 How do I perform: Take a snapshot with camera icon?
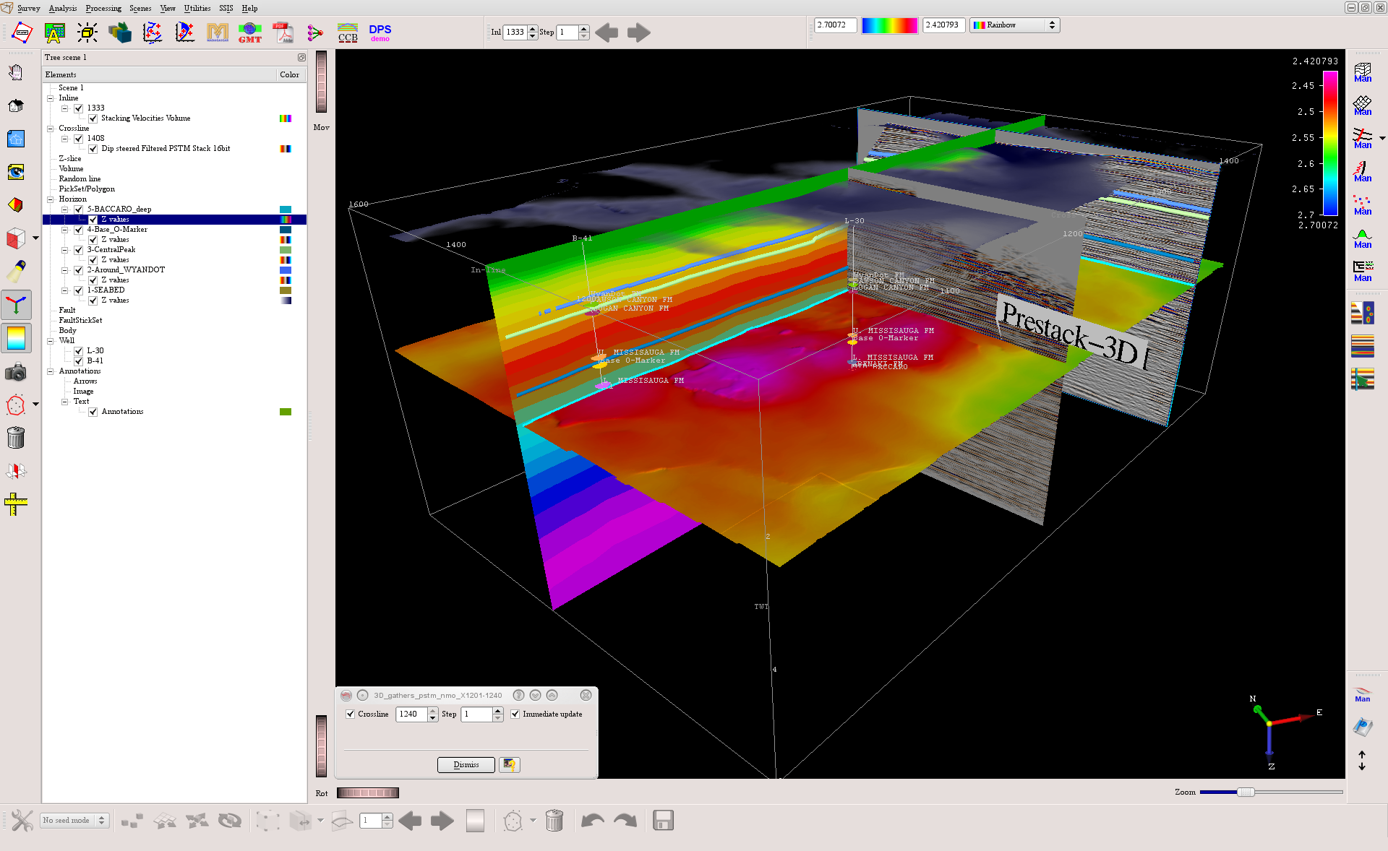(x=16, y=372)
